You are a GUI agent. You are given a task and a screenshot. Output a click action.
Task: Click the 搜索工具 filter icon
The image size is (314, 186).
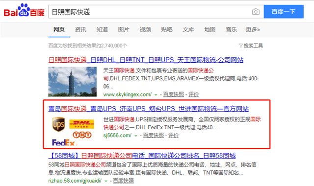pos(240,46)
